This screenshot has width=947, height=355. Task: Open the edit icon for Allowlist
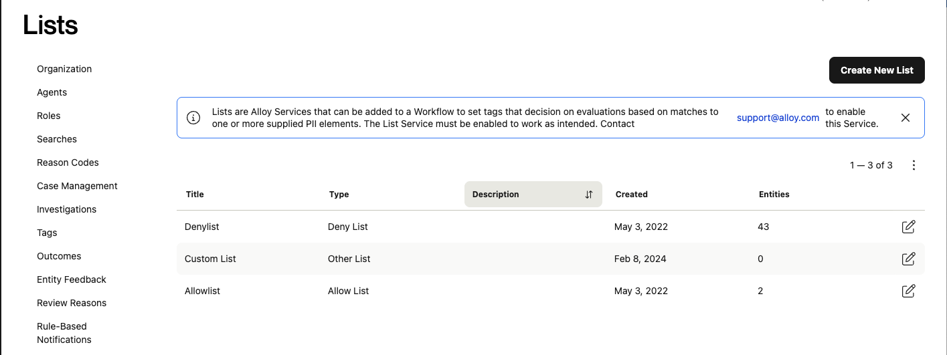[x=908, y=291]
